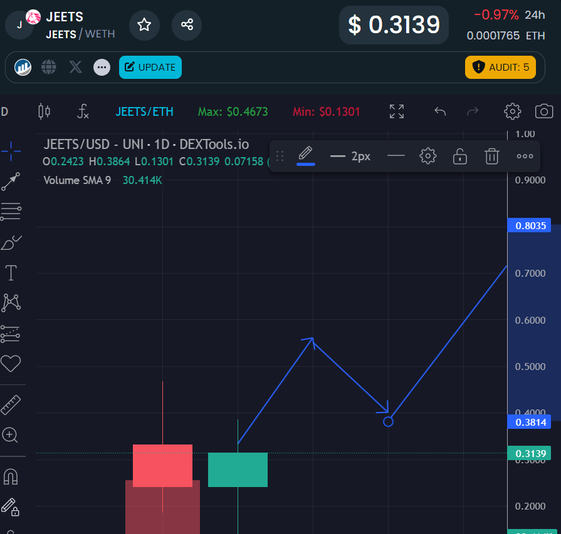The width and height of the screenshot is (561, 534).
Task: Show more social links ellipsis
Action: pyautogui.click(x=102, y=67)
